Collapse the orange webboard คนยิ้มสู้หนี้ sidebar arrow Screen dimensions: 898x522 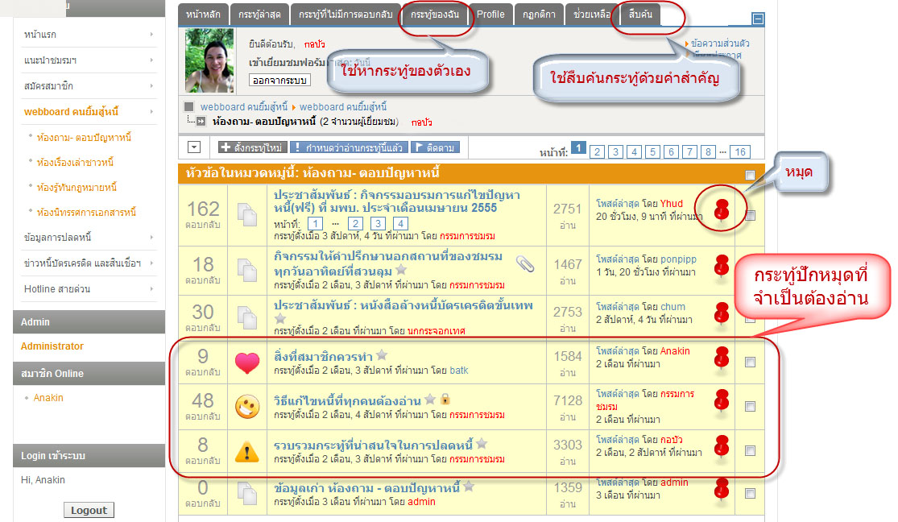coord(151,112)
